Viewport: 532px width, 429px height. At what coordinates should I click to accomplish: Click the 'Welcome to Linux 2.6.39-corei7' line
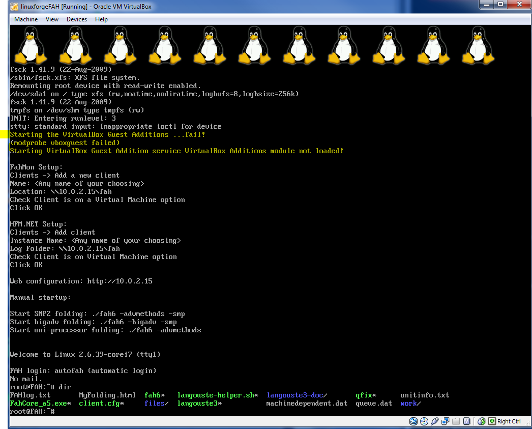pyautogui.click(x=85, y=354)
